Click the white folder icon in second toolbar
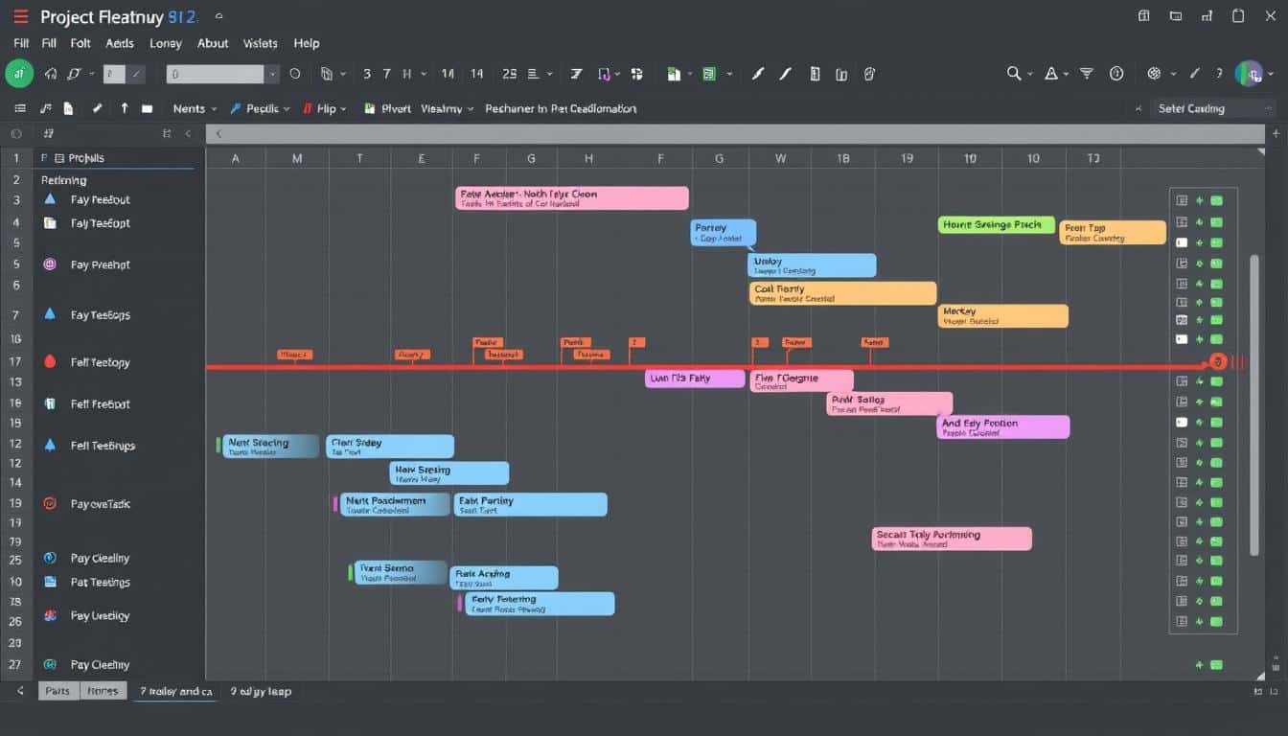Image resolution: width=1288 pixels, height=736 pixels. point(147,109)
